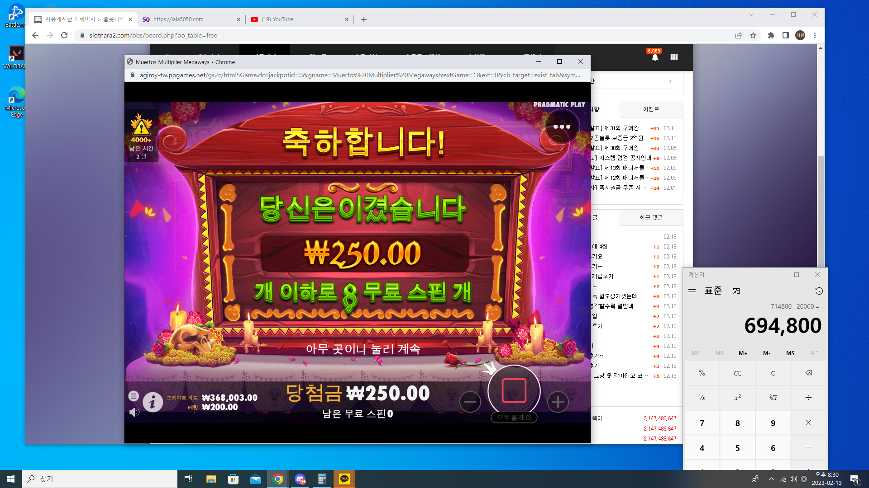Click the multiply key in calculator

point(808,423)
